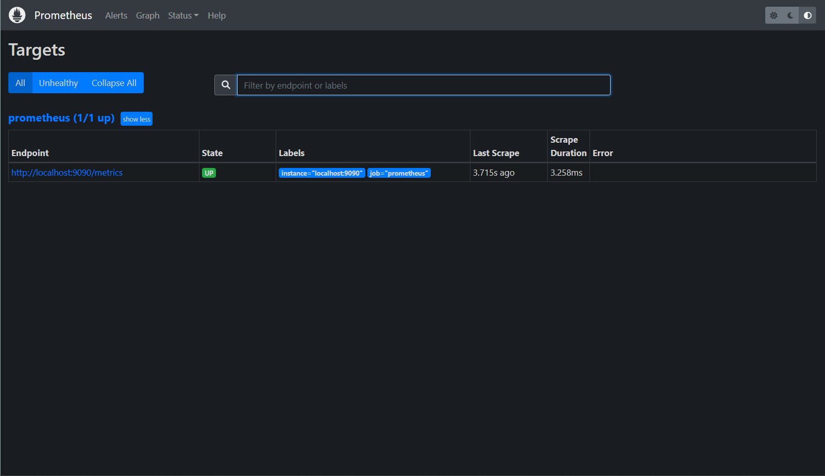Image resolution: width=825 pixels, height=476 pixels.
Task: Click the Targets page heading
Action: point(37,50)
